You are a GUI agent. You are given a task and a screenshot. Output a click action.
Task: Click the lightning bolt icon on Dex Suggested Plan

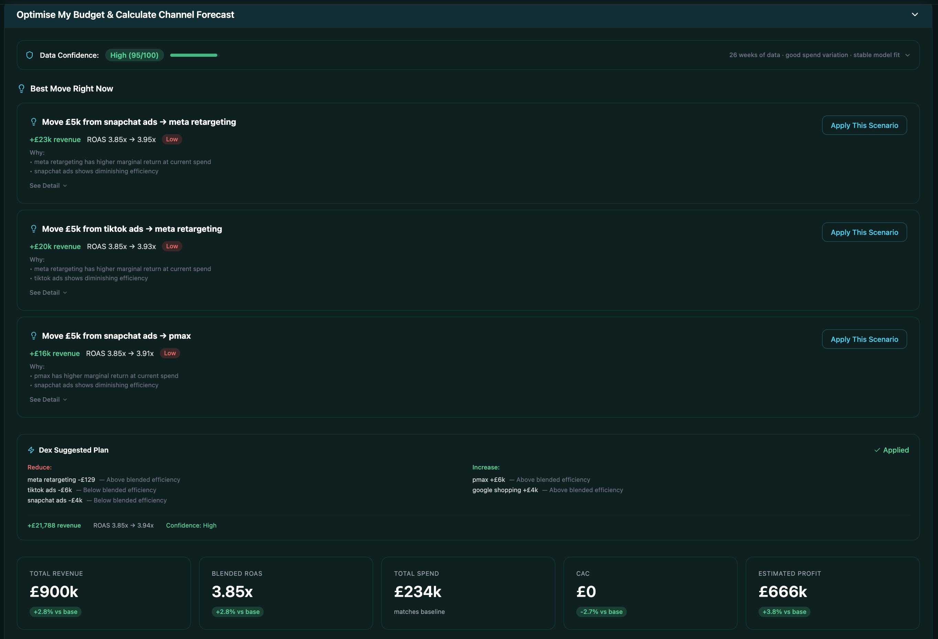tap(32, 450)
